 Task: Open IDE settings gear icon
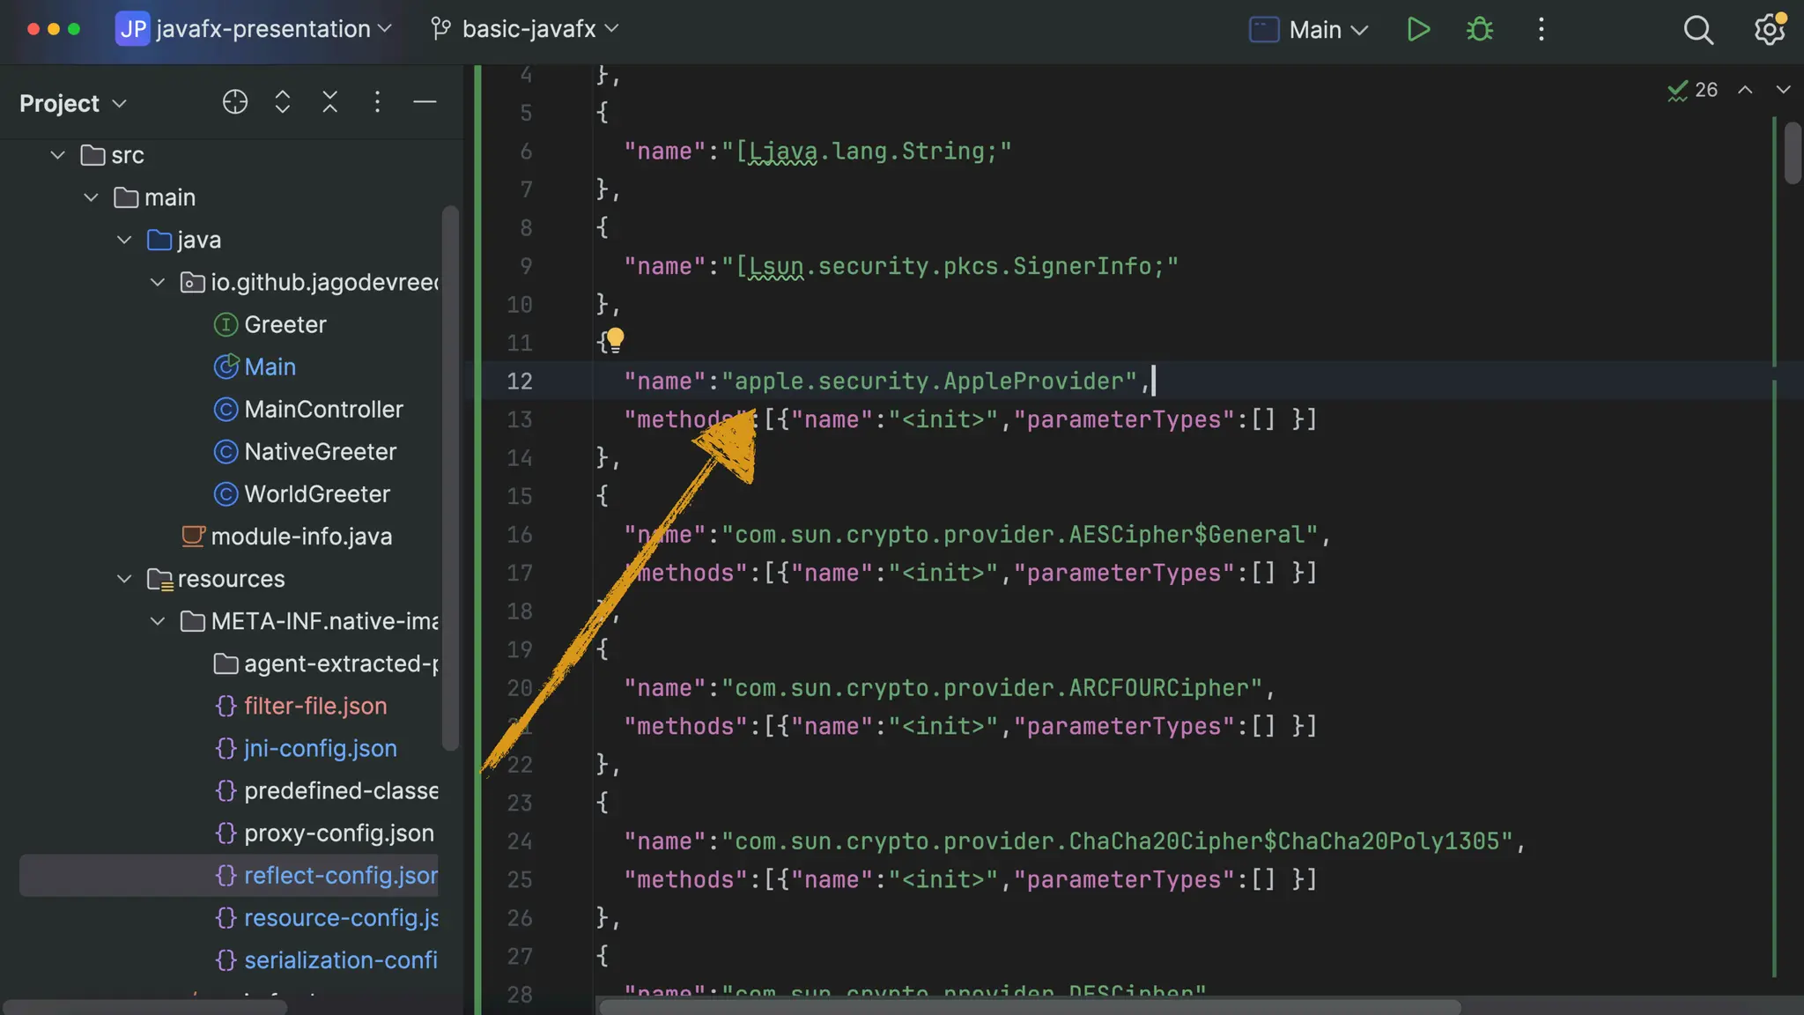pos(1769,30)
